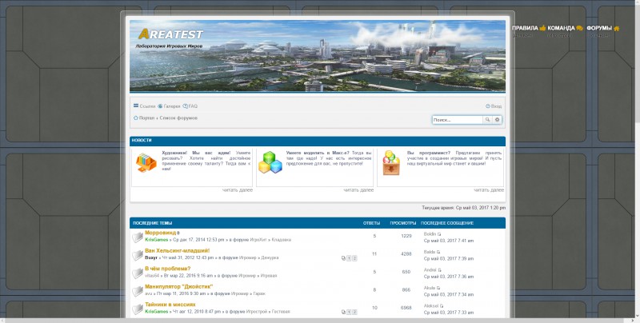This screenshot has height=323, width=640.
Task: Open the ПРАВИЛА link at top right
Action: coord(525,28)
